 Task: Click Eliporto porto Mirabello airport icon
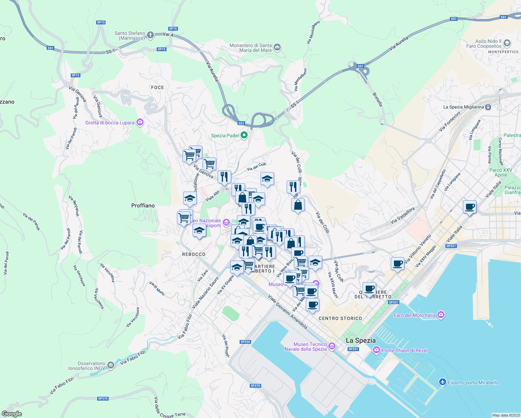[x=442, y=382]
